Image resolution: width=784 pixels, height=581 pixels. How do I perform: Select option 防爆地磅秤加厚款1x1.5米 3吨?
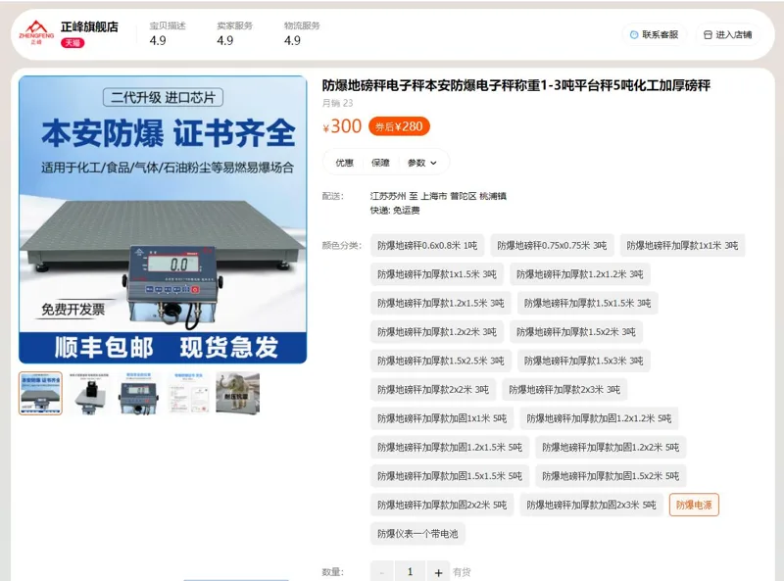click(437, 274)
